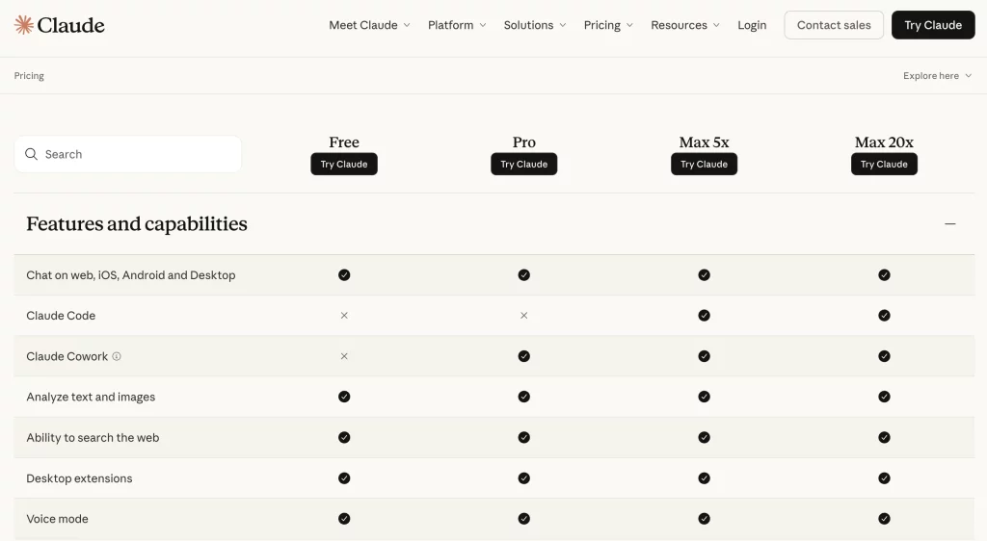Click the Free plan Claude Cowork X mark
Viewport: 987px width, 541px height.
[344, 356]
